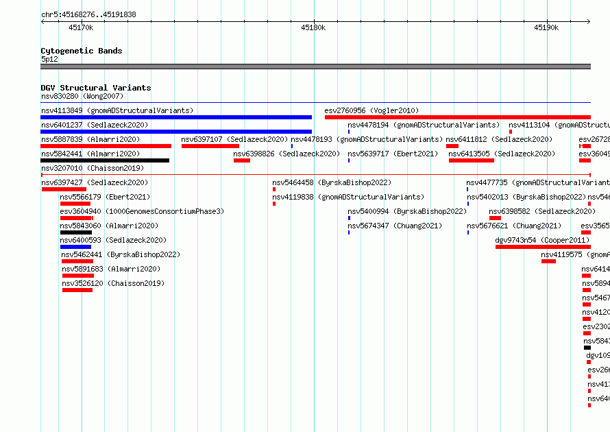Viewport: 610px width, 432px height.
Task: Click the nsv5402013 (ByrskaBishop2022) label
Action: tap(526, 197)
